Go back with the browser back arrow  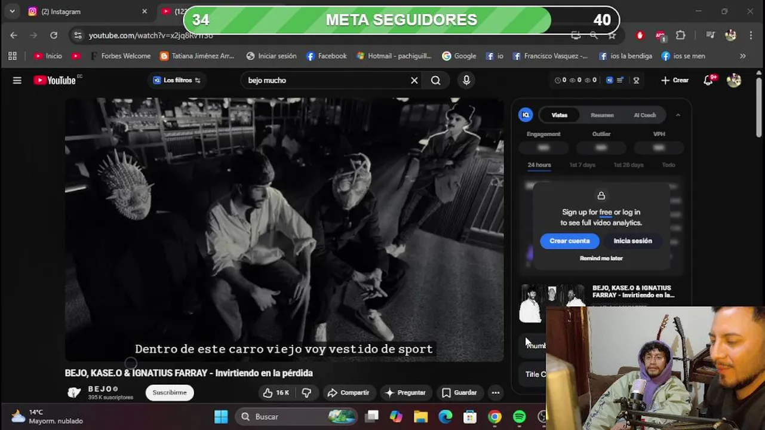click(14, 35)
